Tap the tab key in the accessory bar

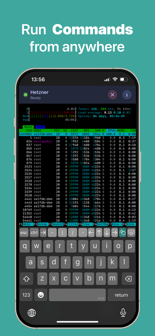(43, 233)
